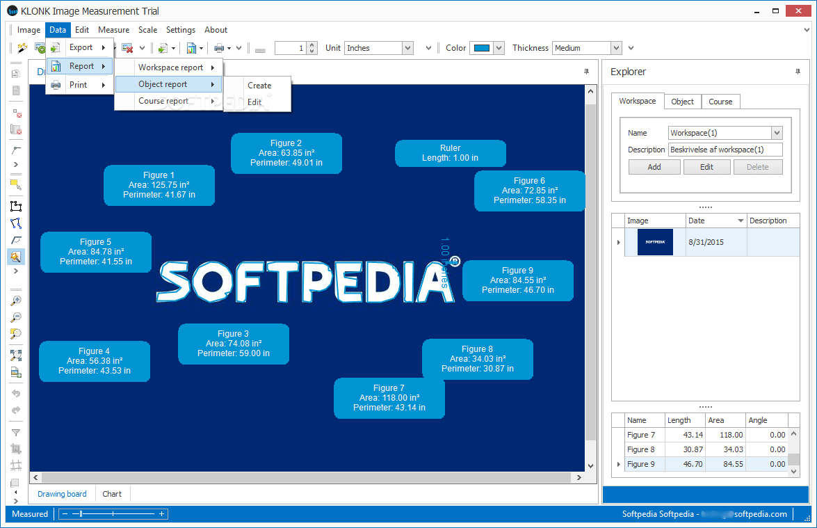Image resolution: width=817 pixels, height=528 pixels.
Task: Switch to the Object tab in Explorer
Action: (x=682, y=102)
